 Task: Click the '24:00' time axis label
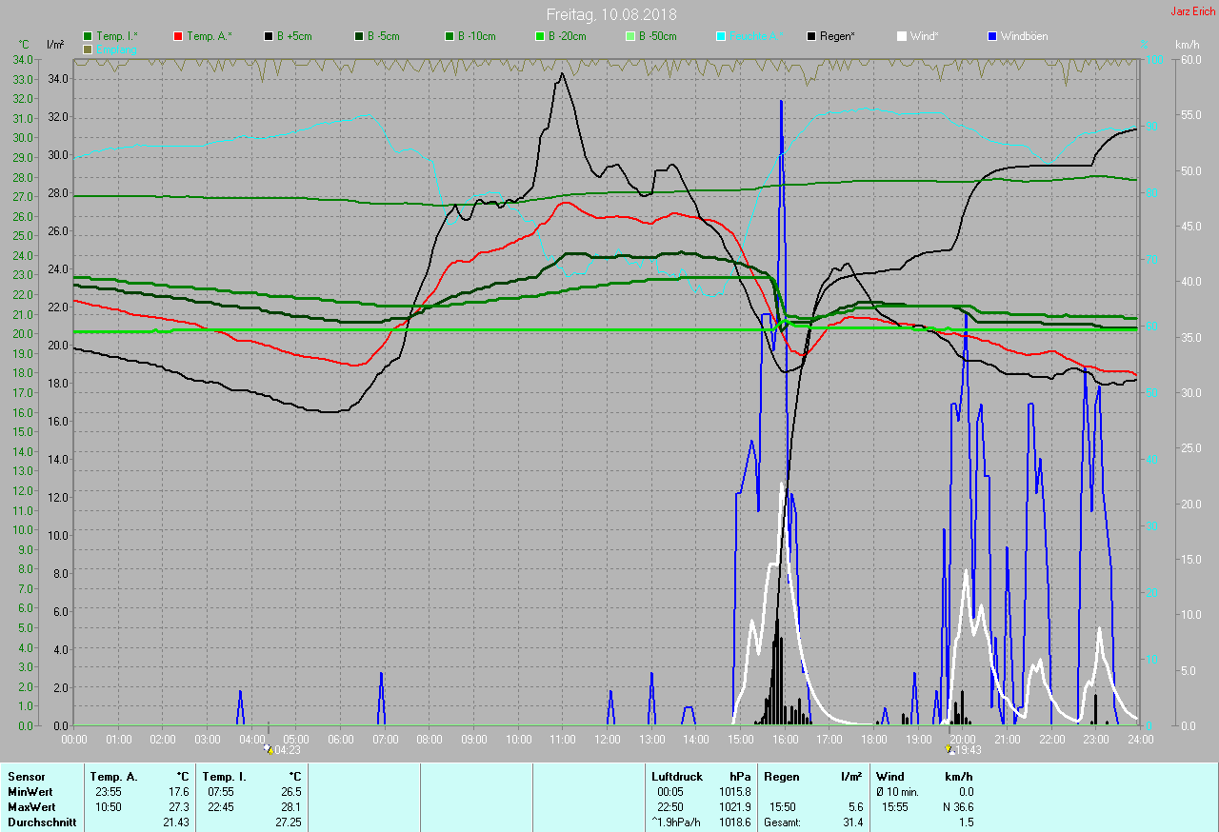pos(1140,739)
